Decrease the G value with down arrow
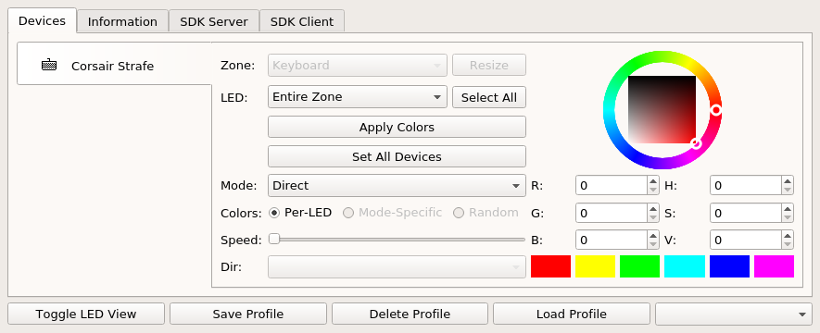820x333 pixels. pos(652,217)
